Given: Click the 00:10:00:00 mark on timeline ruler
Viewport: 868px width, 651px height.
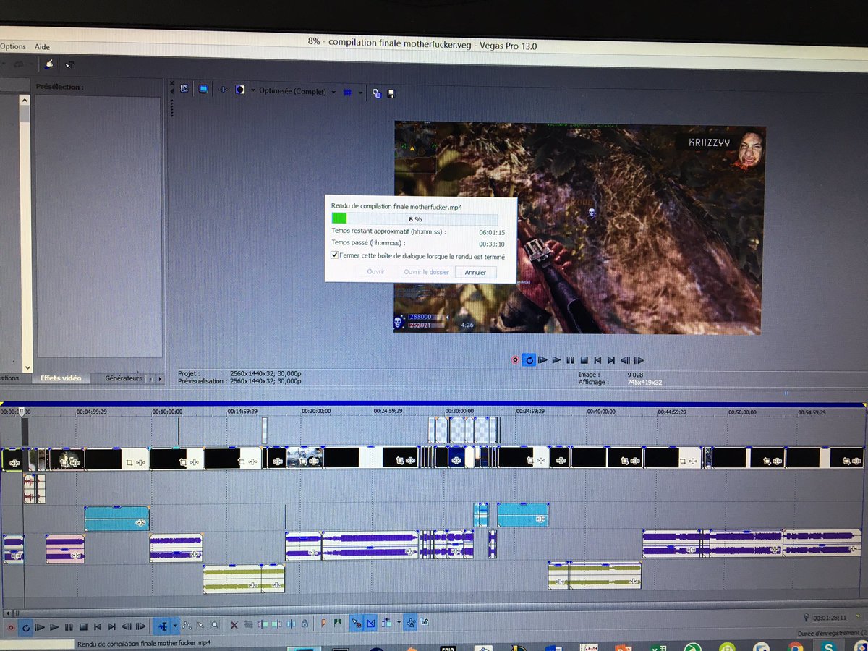Looking at the screenshot, I should pos(167,412).
